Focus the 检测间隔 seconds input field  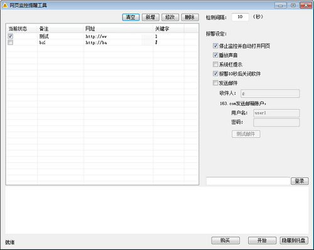click(x=240, y=17)
